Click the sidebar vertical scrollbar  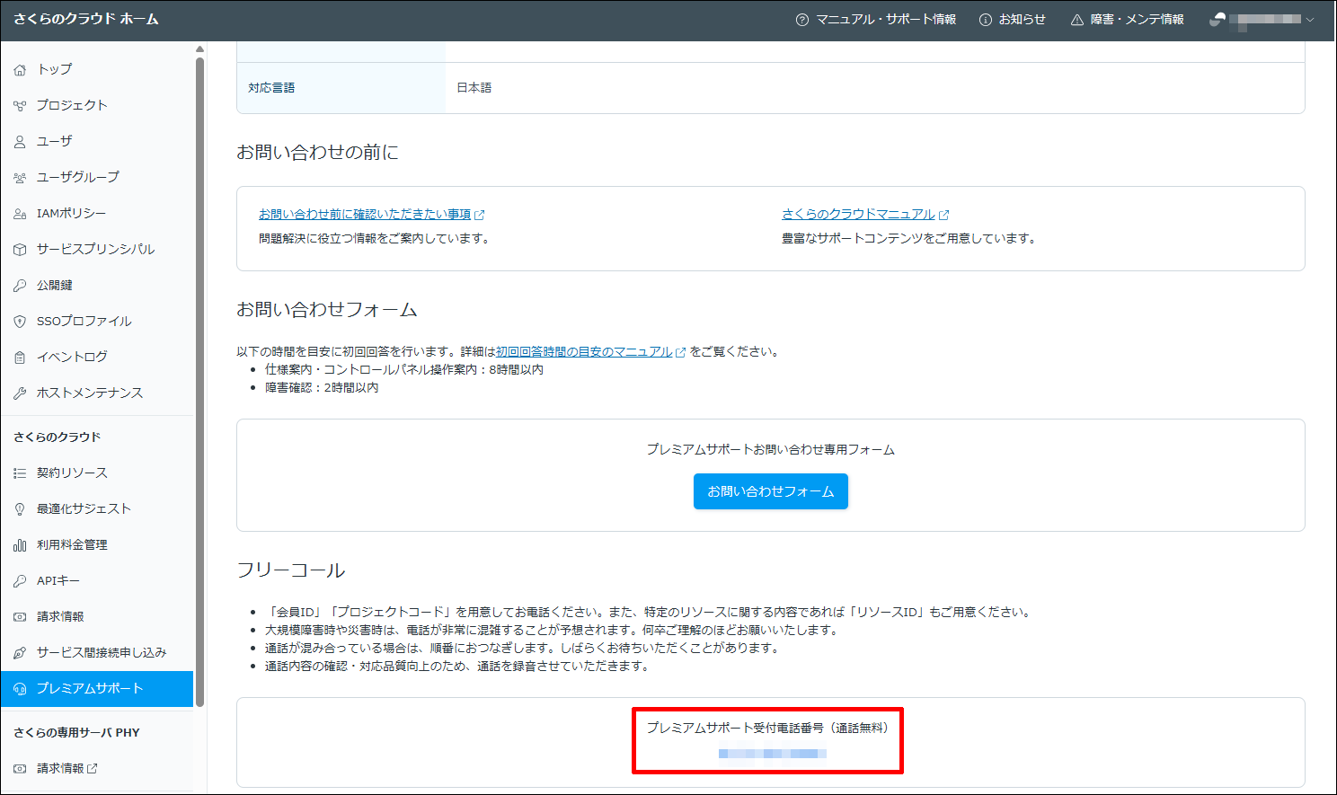coord(199,377)
